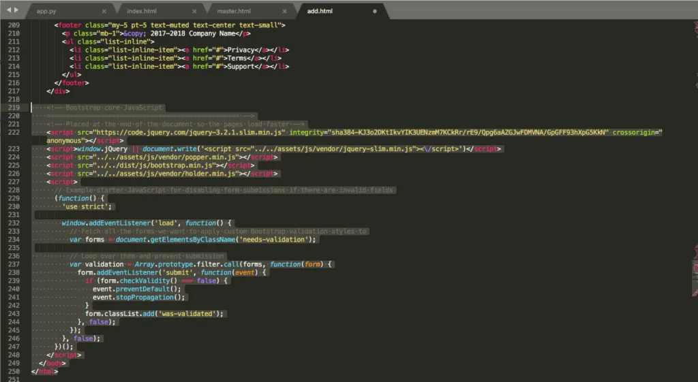Click 'event.preventDefault();' statement
The width and height of the screenshot is (698, 382).
tap(136, 289)
